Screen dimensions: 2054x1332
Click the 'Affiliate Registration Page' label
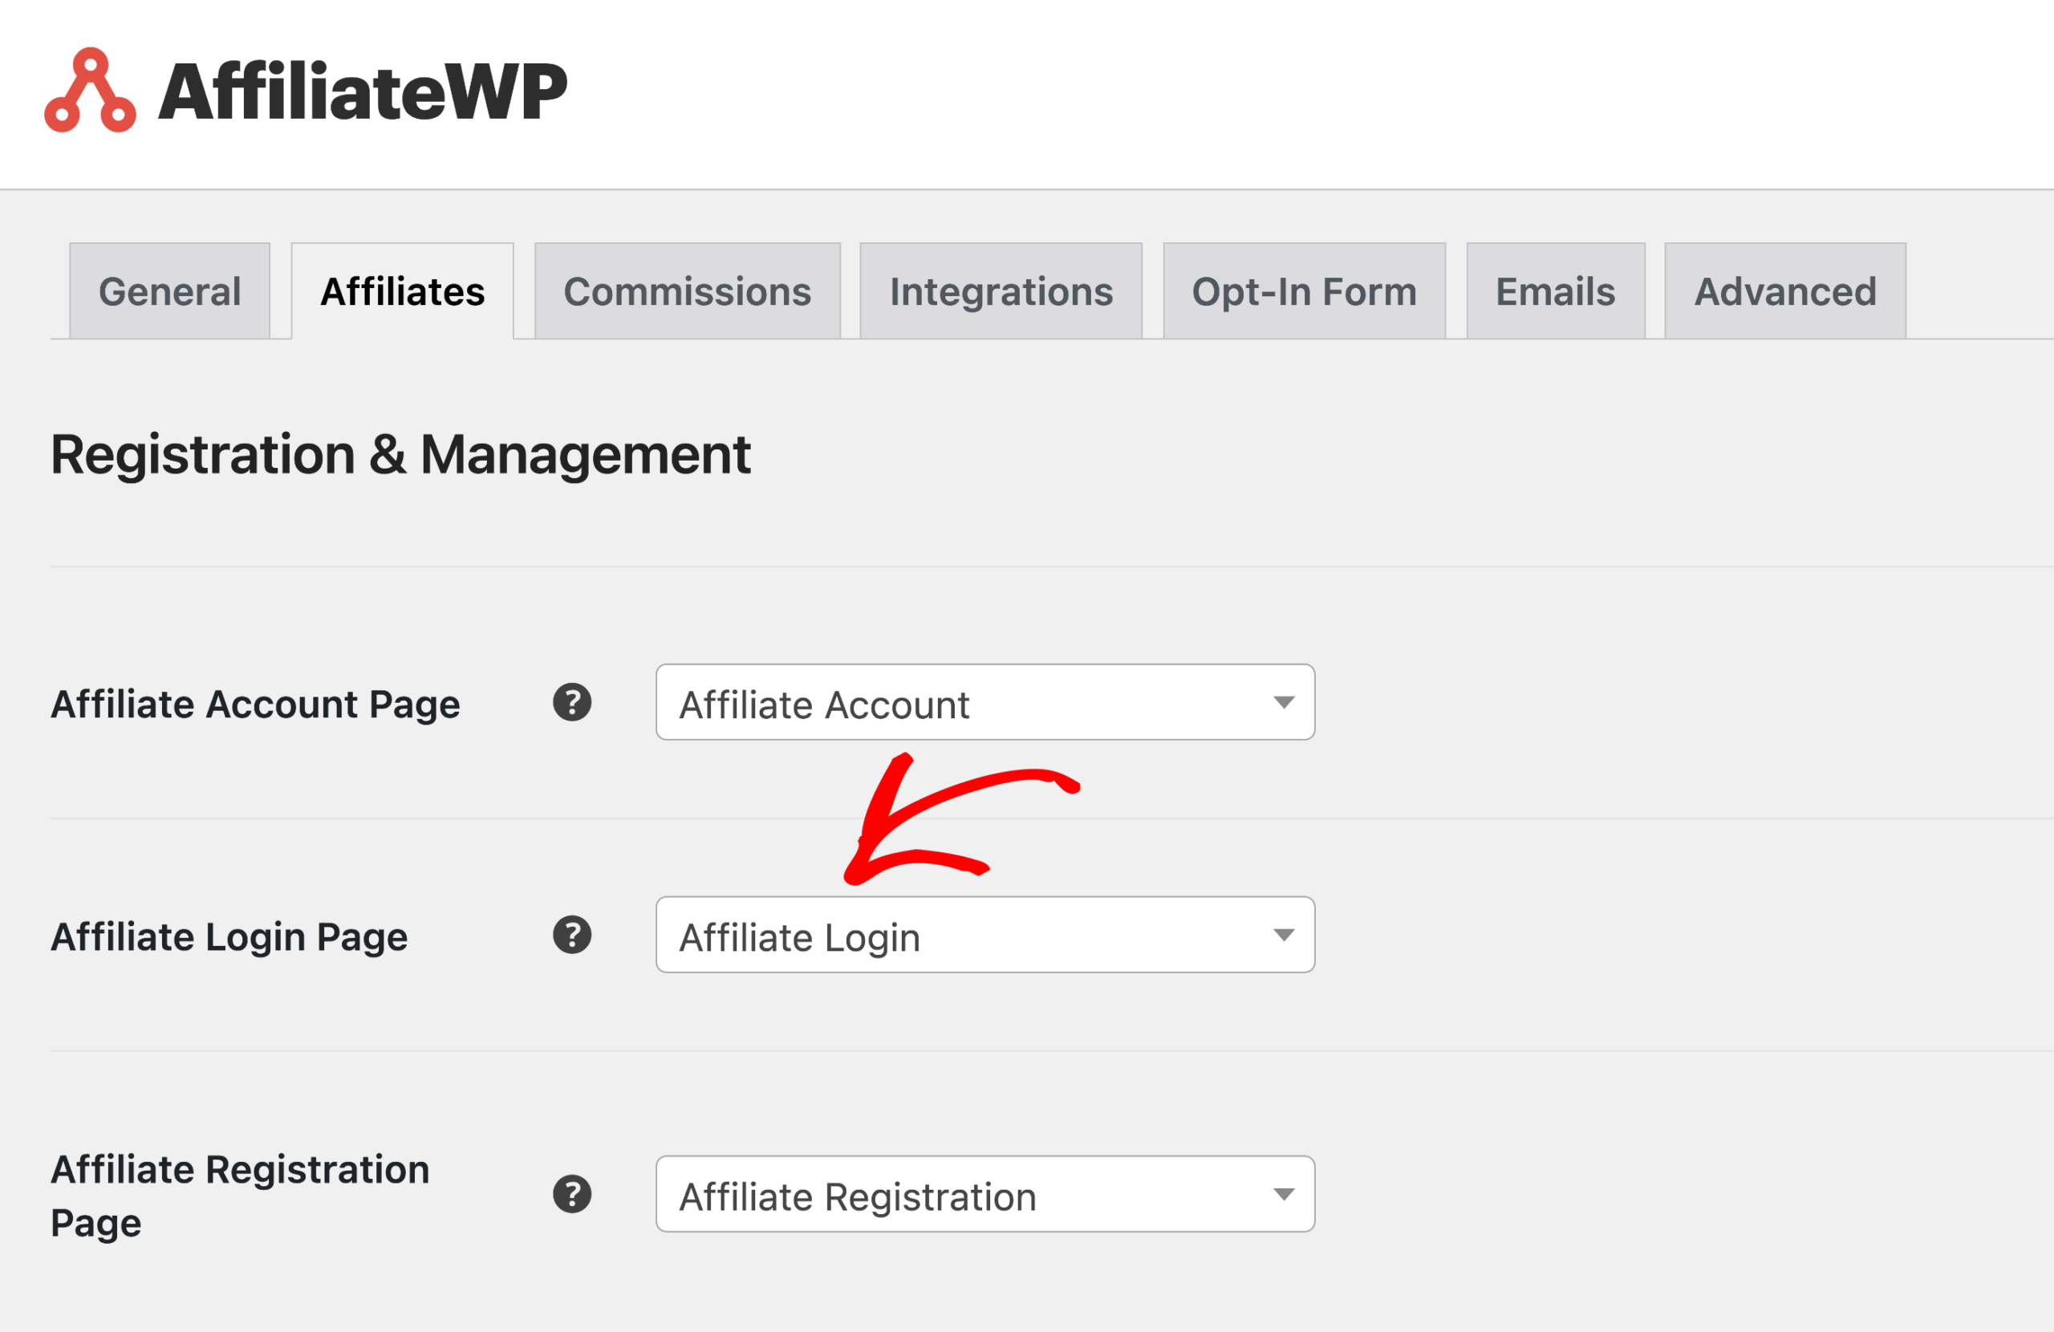click(240, 1196)
